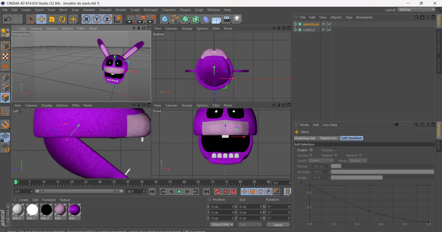Open the spline pen tools icon
This screenshot has width=442, height=232.
[x=175, y=19]
